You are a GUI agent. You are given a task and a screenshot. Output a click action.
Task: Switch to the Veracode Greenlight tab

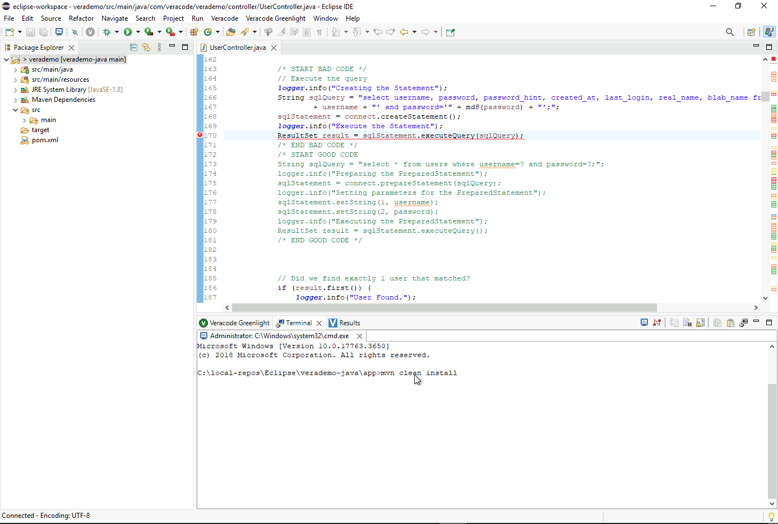(235, 323)
